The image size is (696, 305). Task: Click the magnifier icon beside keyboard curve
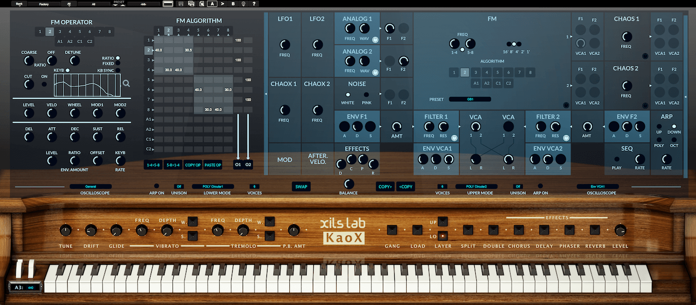coord(127,84)
